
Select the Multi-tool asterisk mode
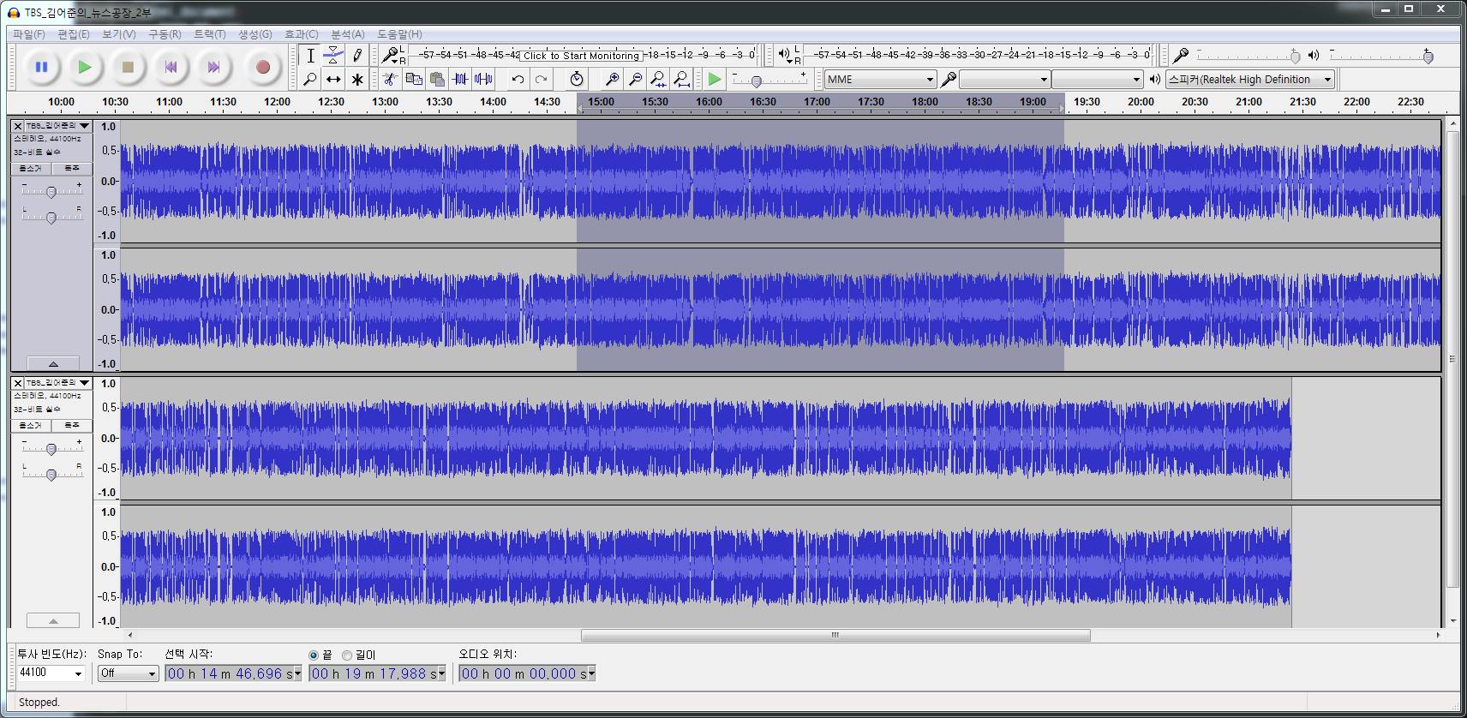[x=357, y=79]
